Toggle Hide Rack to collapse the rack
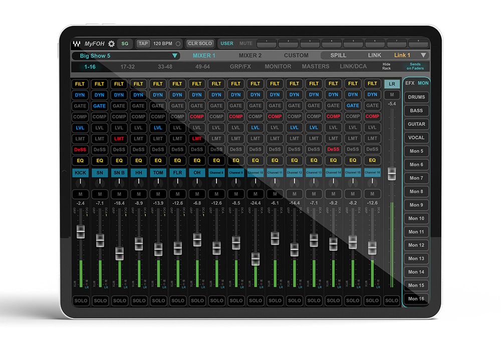The width and height of the screenshot is (501, 340). tap(386, 66)
